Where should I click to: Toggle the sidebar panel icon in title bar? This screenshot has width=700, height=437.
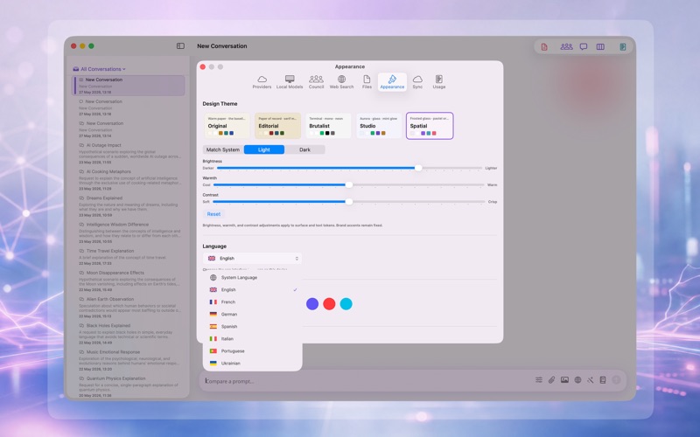pyautogui.click(x=180, y=46)
